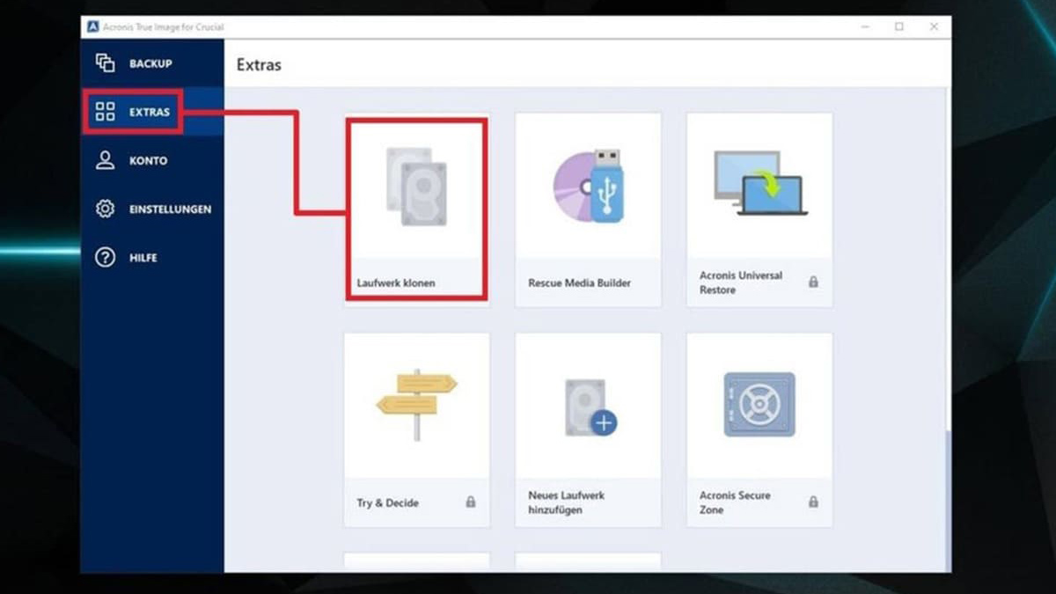This screenshot has height=594, width=1056.
Task: Close the Acronis window
Action: [x=934, y=27]
